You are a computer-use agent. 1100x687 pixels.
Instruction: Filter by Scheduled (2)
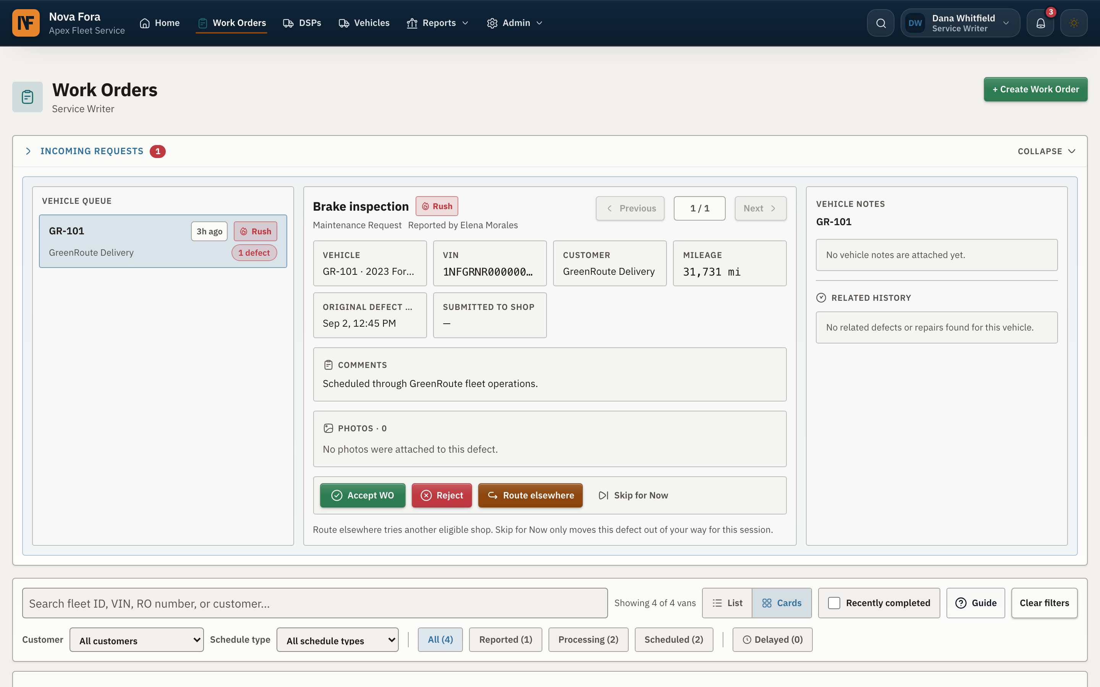click(x=674, y=640)
